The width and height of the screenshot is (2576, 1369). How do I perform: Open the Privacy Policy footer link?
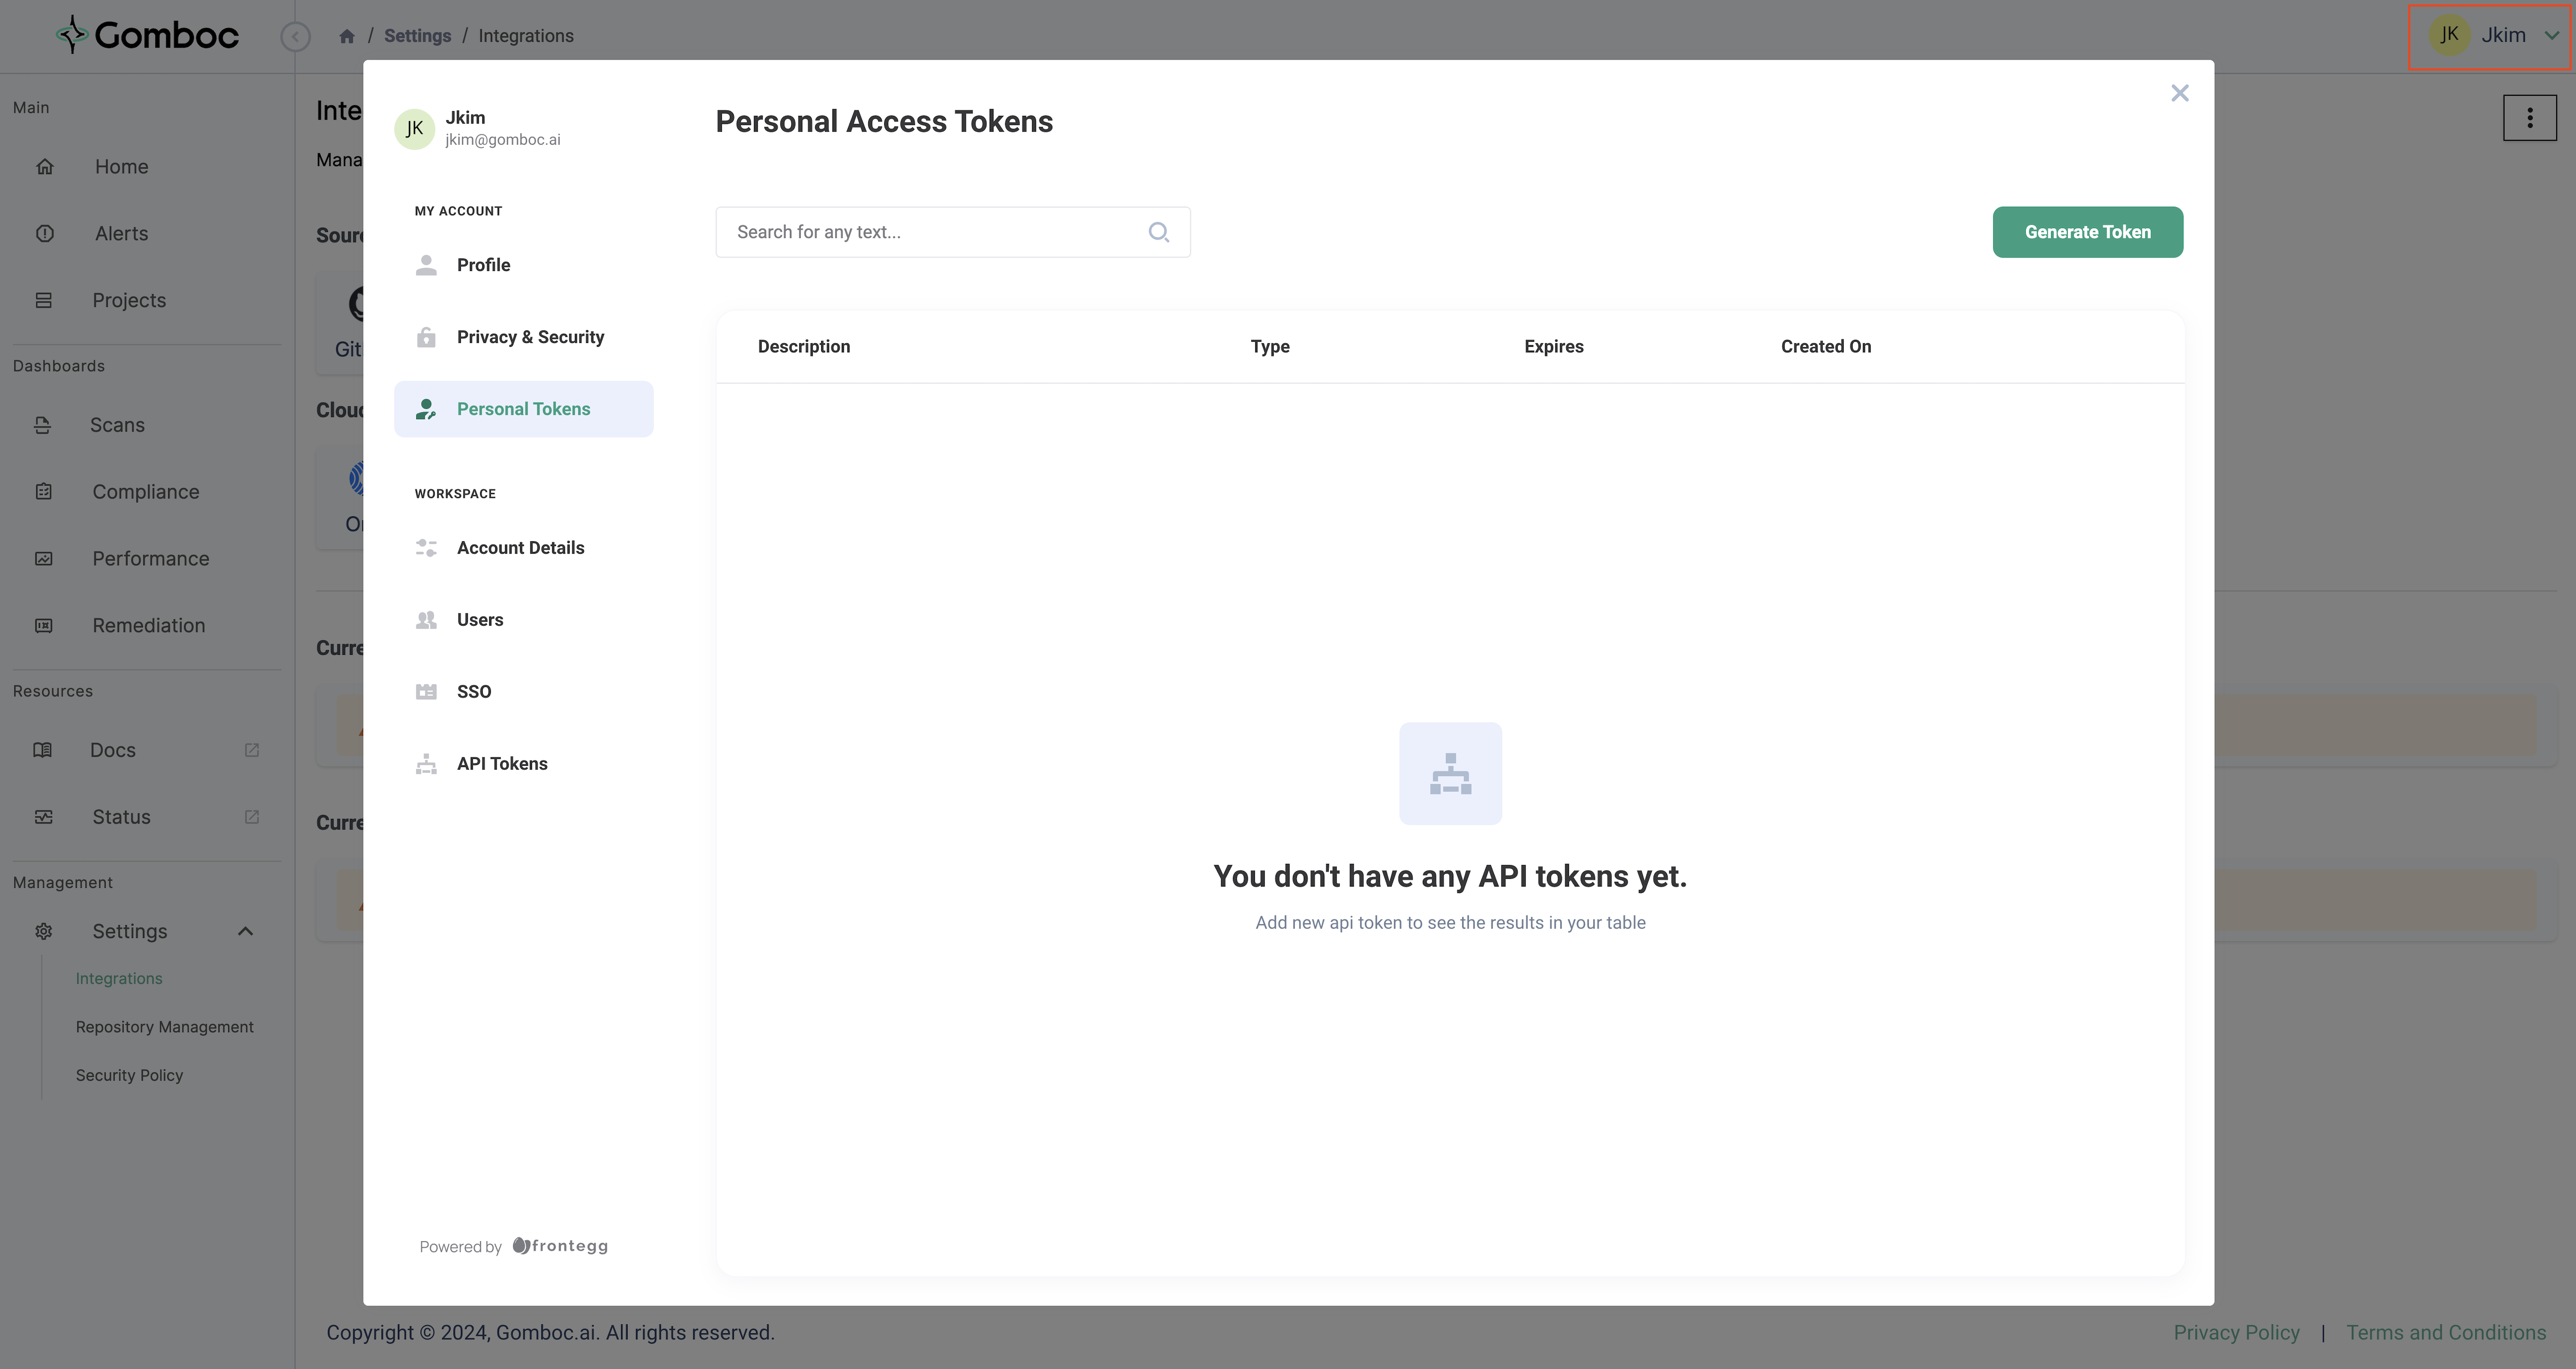pyautogui.click(x=2236, y=1333)
